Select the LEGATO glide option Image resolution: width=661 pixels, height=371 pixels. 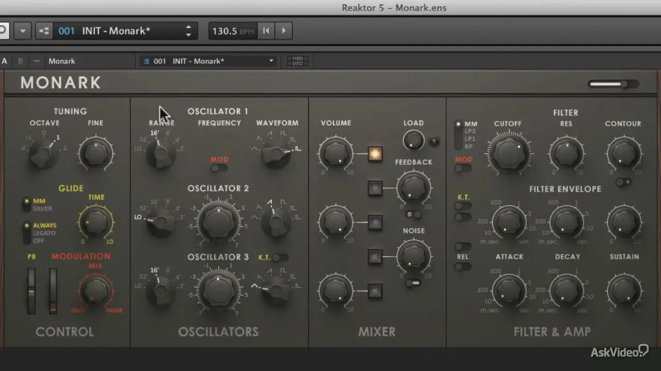(44, 233)
